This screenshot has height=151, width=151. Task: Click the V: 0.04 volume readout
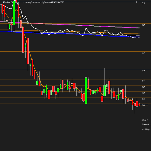[145, 124]
